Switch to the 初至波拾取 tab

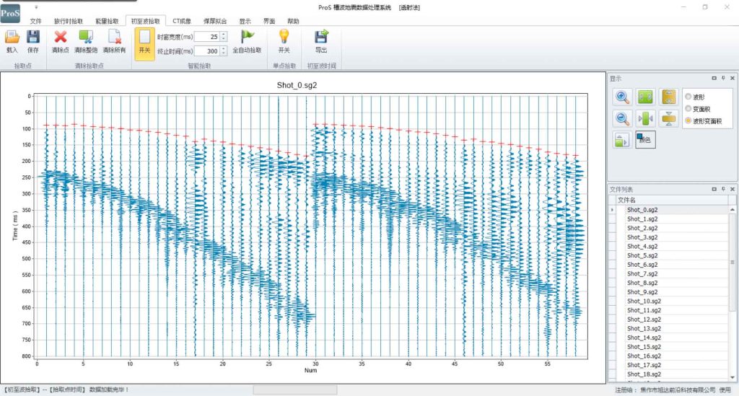[146, 21]
